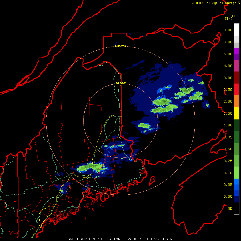This screenshot has width=241, height=241.
Task: Click the 0.25 legend value
Action: (228, 161)
